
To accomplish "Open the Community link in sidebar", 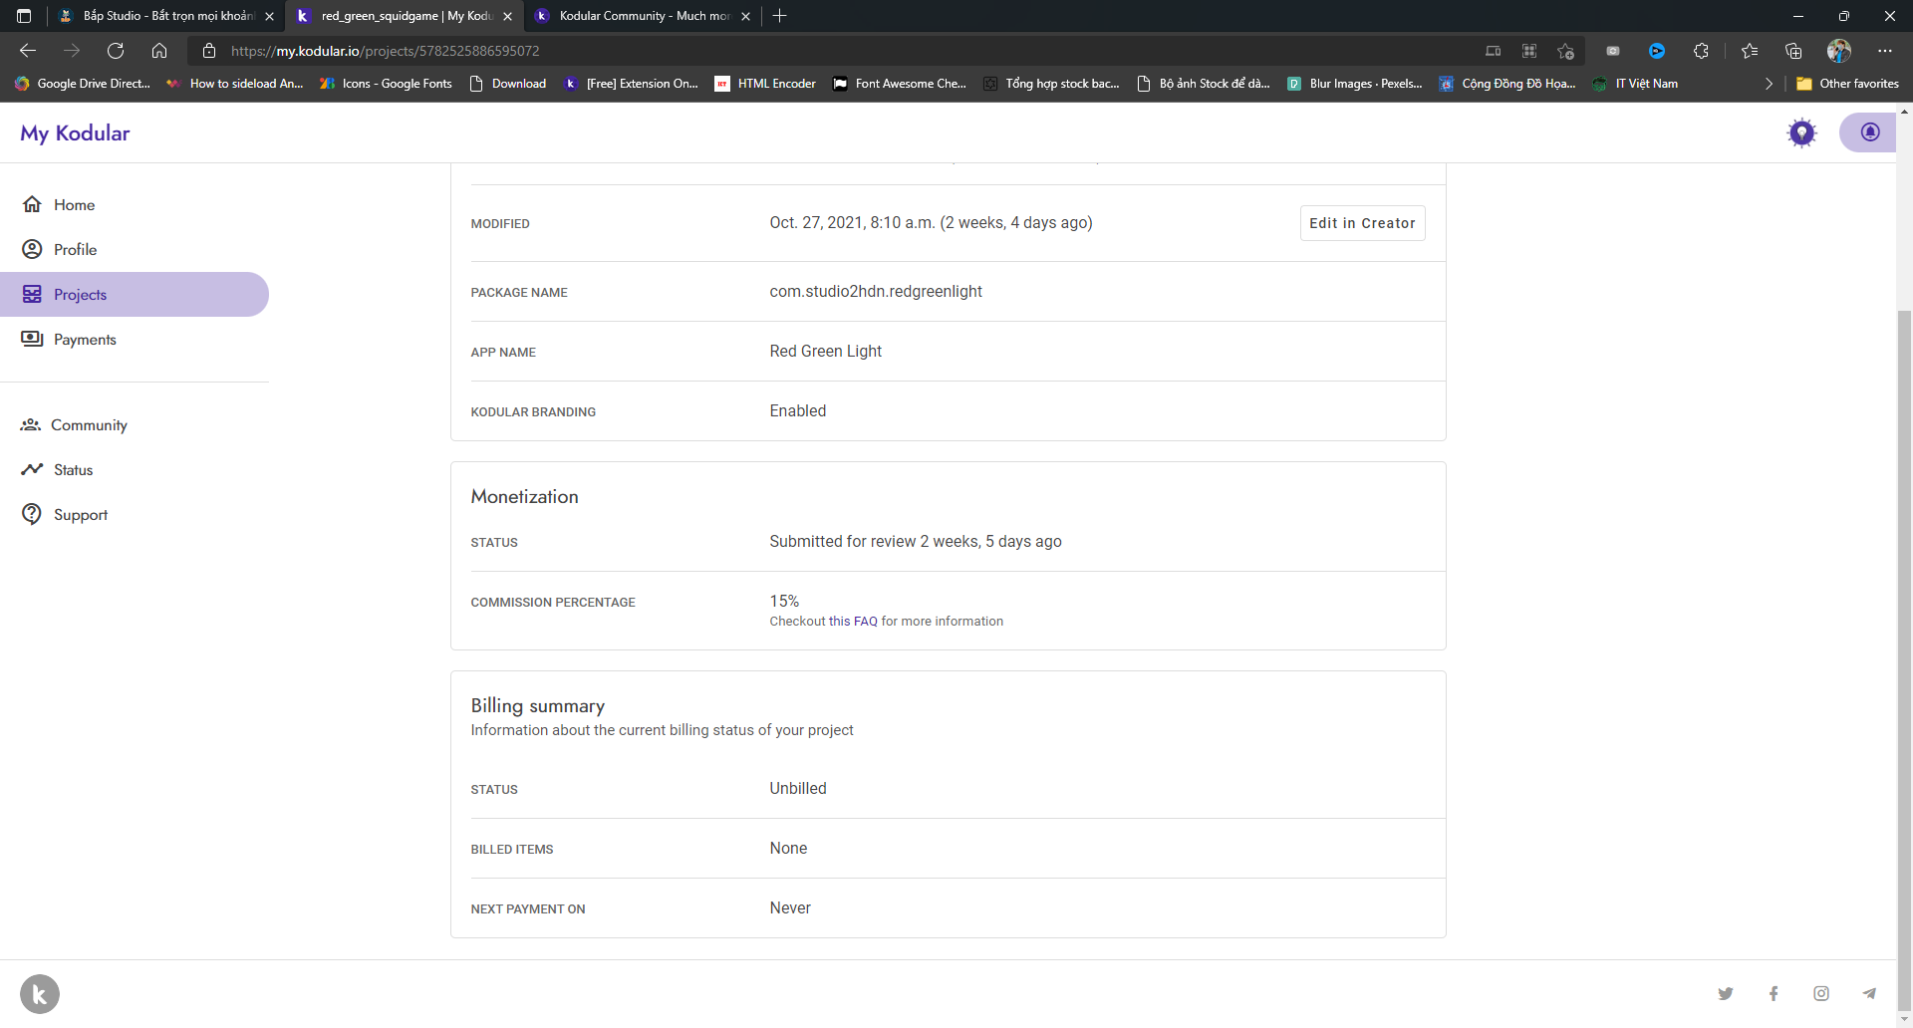I will 135,424.
